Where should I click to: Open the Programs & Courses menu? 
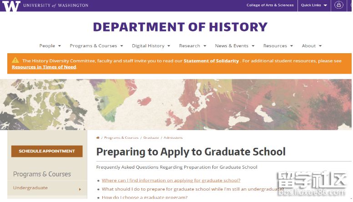[93, 45]
